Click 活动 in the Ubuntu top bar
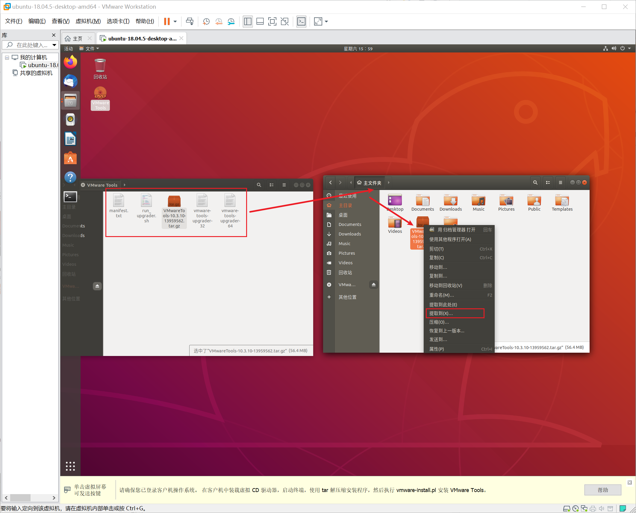The height and width of the screenshot is (513, 636). point(69,49)
